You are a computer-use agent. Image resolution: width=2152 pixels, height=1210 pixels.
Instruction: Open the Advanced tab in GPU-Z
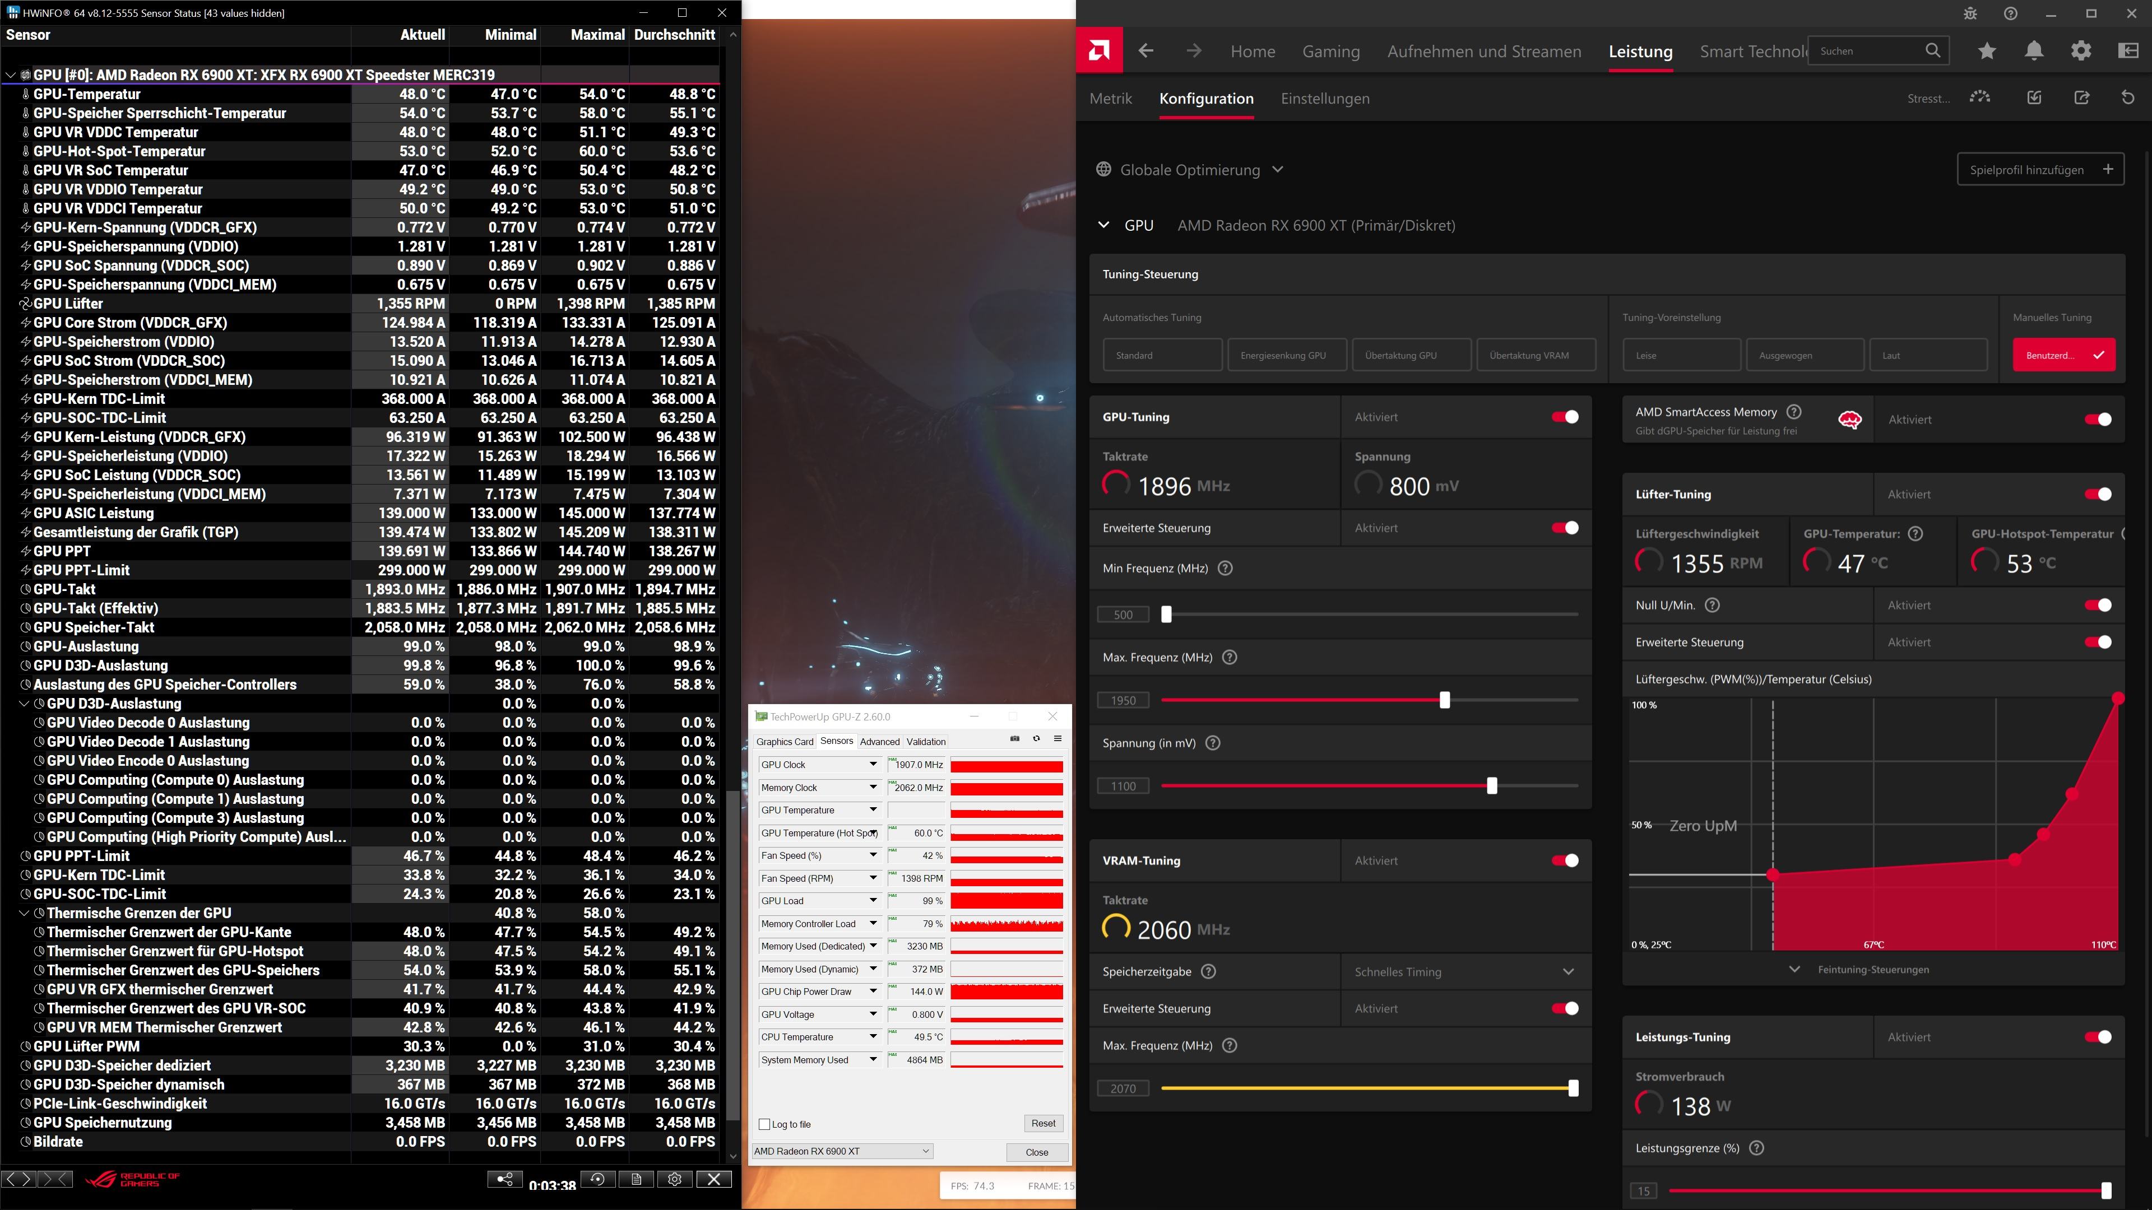pyautogui.click(x=880, y=742)
